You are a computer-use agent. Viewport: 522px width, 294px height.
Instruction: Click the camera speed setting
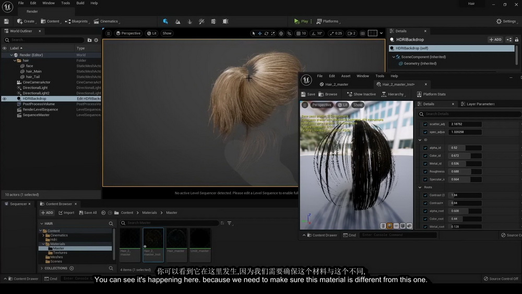pyautogui.click(x=351, y=33)
